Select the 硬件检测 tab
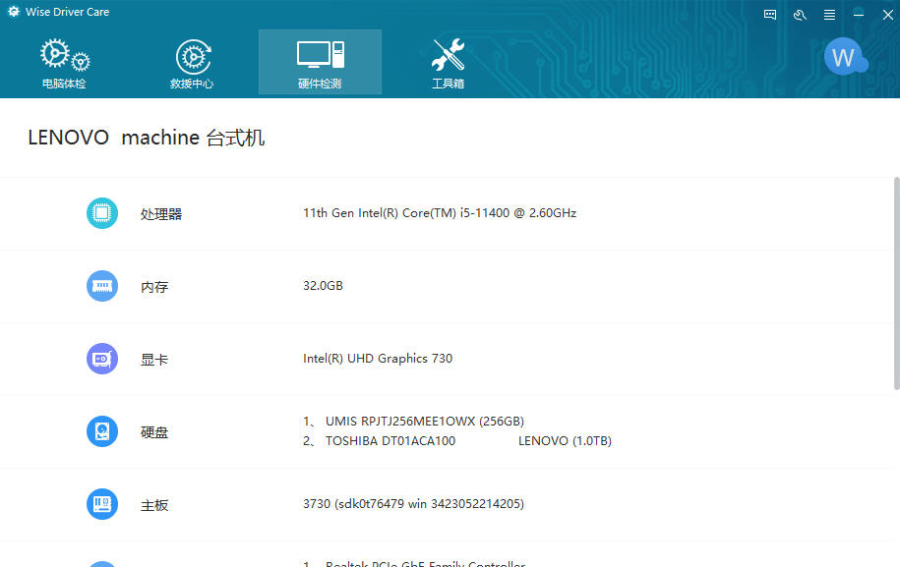Screen dimensions: 900x567 tap(320, 64)
